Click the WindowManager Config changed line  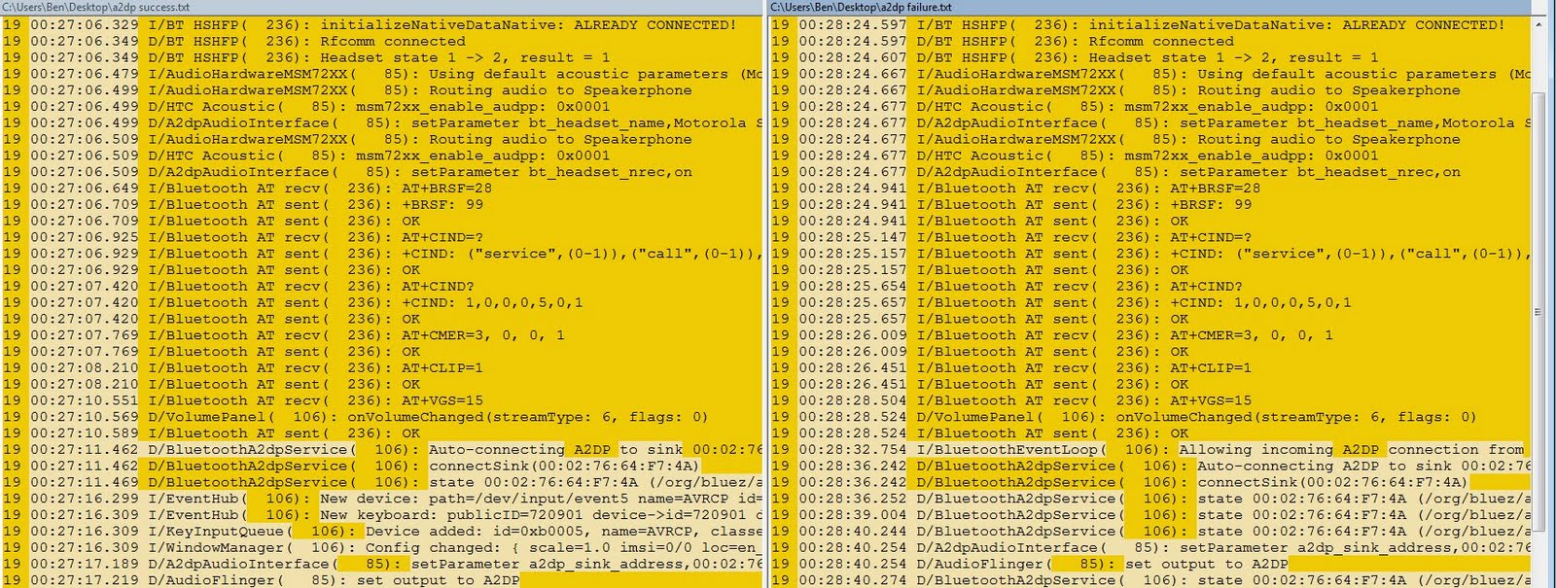click(381, 547)
